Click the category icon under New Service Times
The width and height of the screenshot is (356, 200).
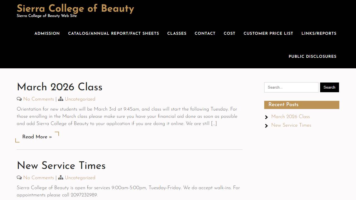click(61, 178)
